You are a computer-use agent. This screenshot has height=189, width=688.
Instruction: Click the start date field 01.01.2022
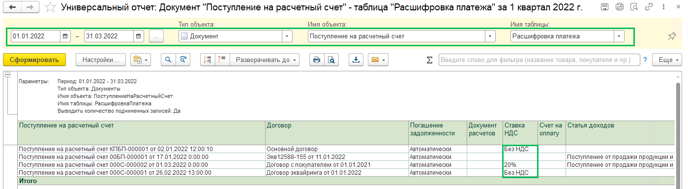(x=36, y=36)
